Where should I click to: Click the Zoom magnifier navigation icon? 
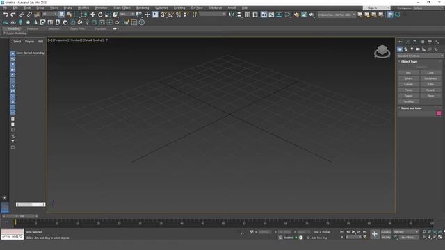424,232
